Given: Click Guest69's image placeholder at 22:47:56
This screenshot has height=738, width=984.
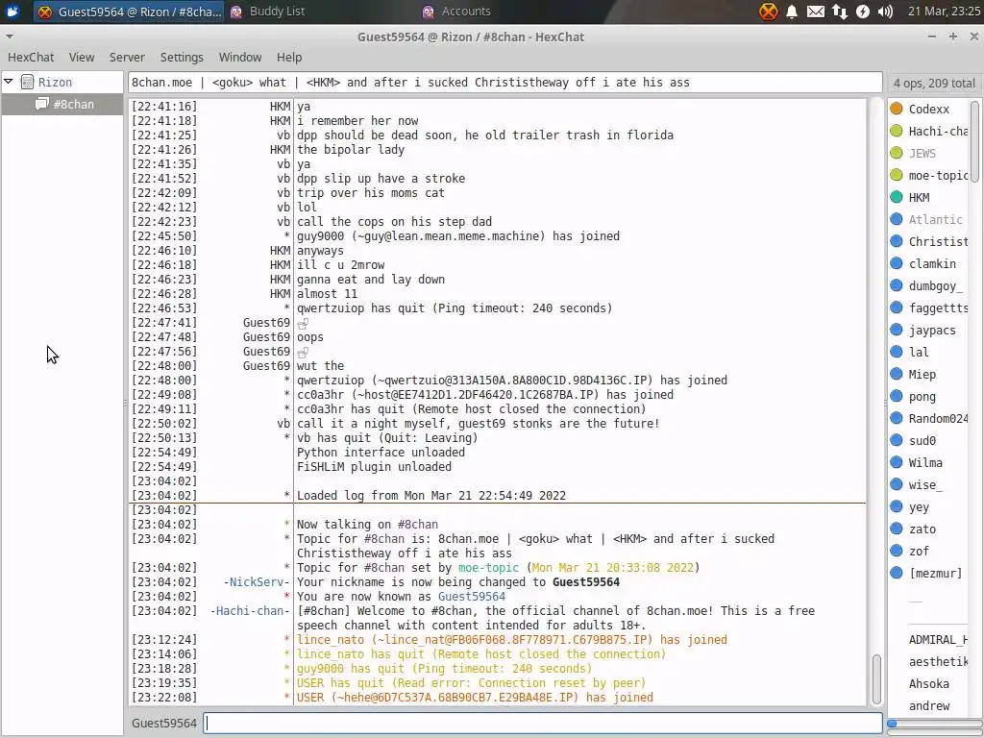Looking at the screenshot, I should [303, 352].
